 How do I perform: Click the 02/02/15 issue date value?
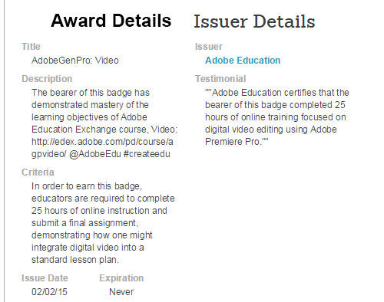(49, 292)
